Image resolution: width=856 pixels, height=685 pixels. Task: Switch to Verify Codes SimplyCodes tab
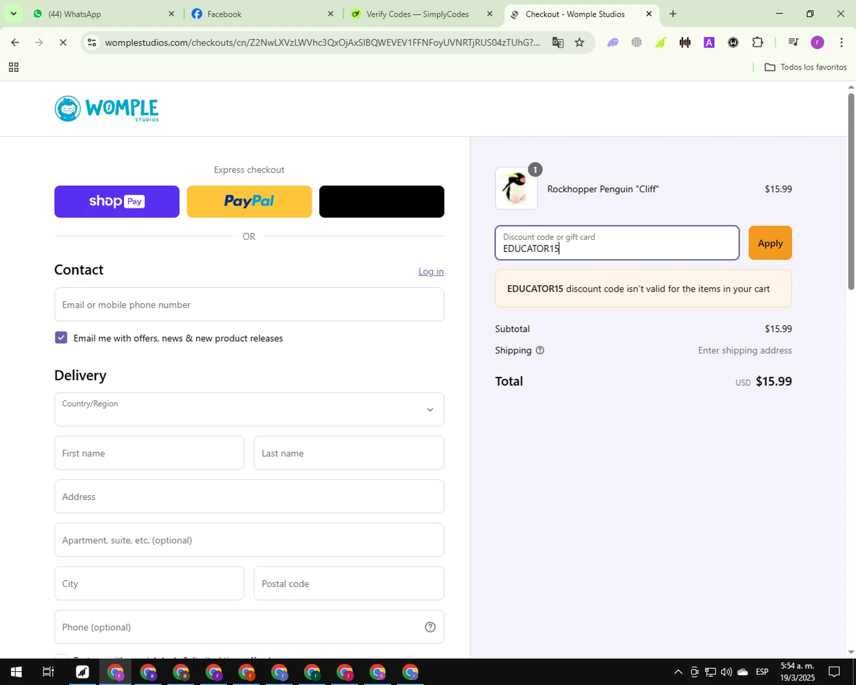(422, 14)
